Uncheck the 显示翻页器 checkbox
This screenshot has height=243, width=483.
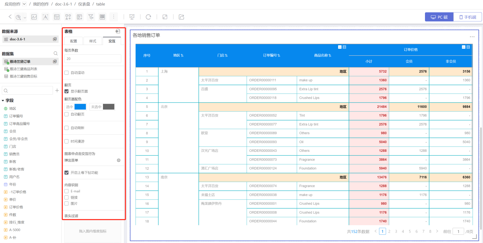(x=67, y=91)
